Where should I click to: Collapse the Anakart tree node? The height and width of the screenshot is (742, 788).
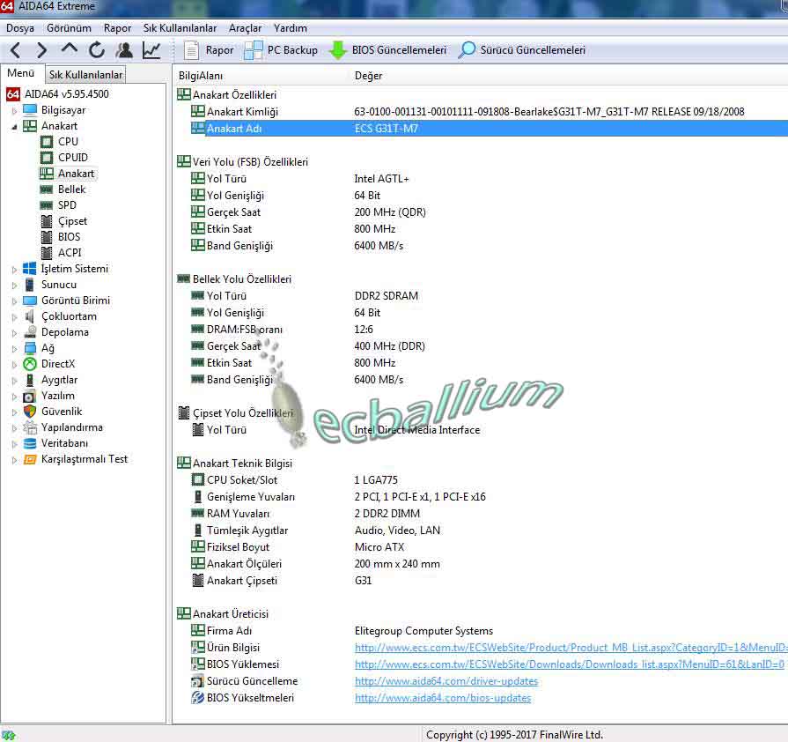tap(14, 127)
